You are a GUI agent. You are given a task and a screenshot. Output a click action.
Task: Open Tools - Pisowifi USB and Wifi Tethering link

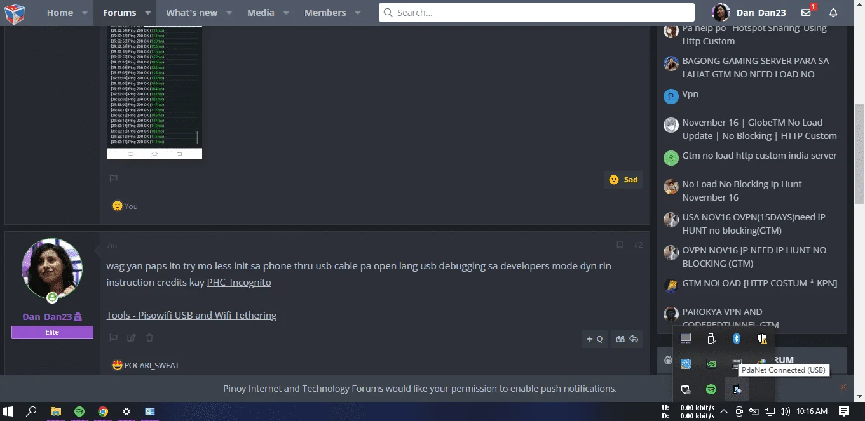click(x=191, y=315)
